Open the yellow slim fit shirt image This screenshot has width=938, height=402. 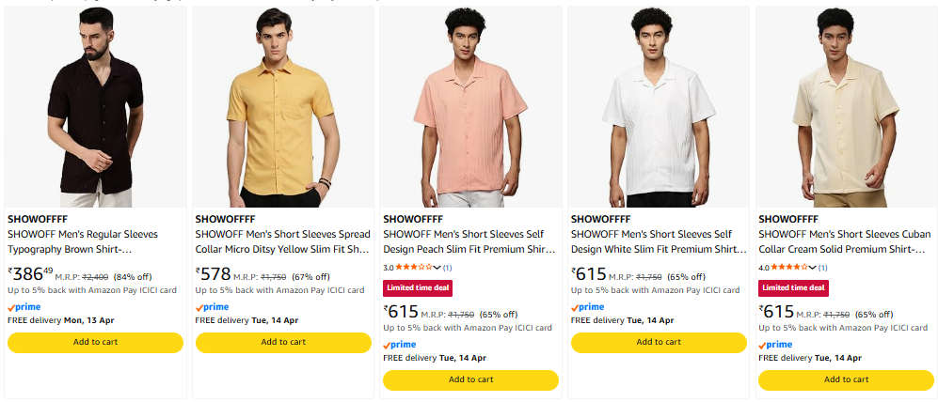(x=282, y=107)
